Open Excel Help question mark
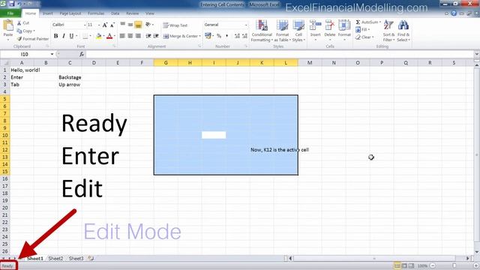The height and width of the screenshot is (270, 480). pyautogui.click(x=454, y=13)
